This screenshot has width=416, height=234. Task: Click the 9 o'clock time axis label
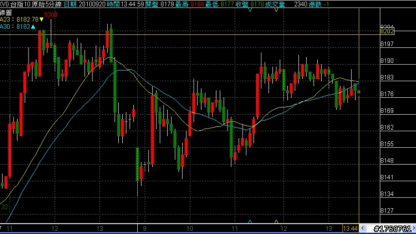tap(144, 228)
